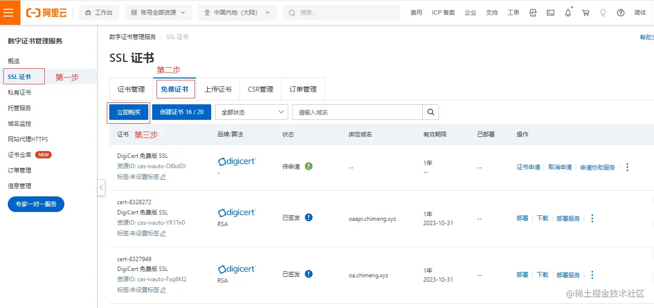Open the China Mainland region dropdown
The image size is (654, 308).
pos(238,13)
